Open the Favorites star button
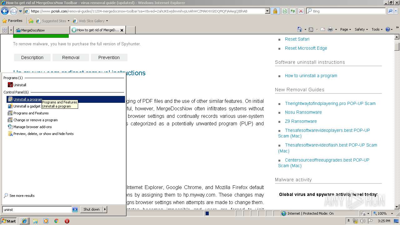 point(12,21)
